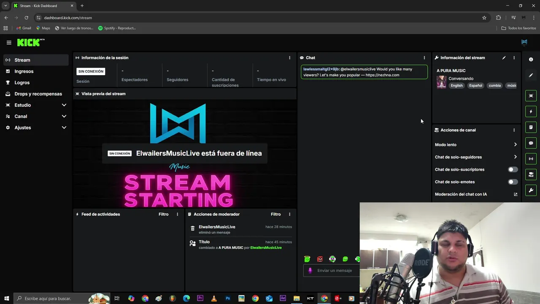
Task: Edit stream info with pencil icon
Action: [504, 58]
